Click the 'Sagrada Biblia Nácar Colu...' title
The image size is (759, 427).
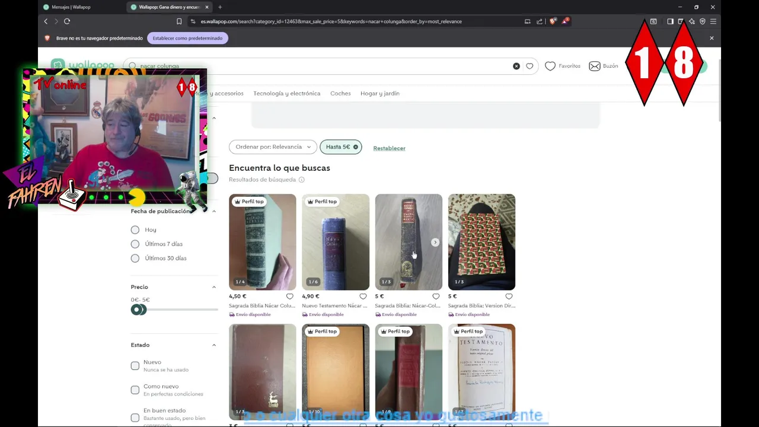262,306
